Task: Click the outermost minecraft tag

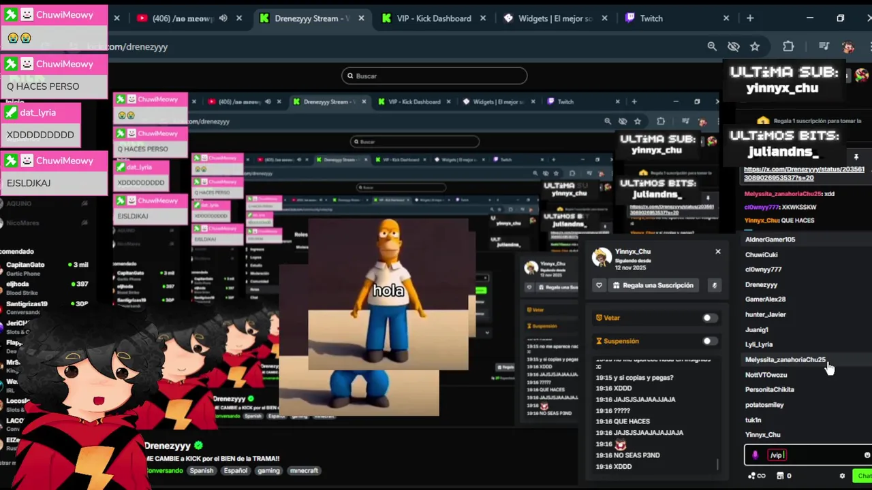Action: pos(304,470)
